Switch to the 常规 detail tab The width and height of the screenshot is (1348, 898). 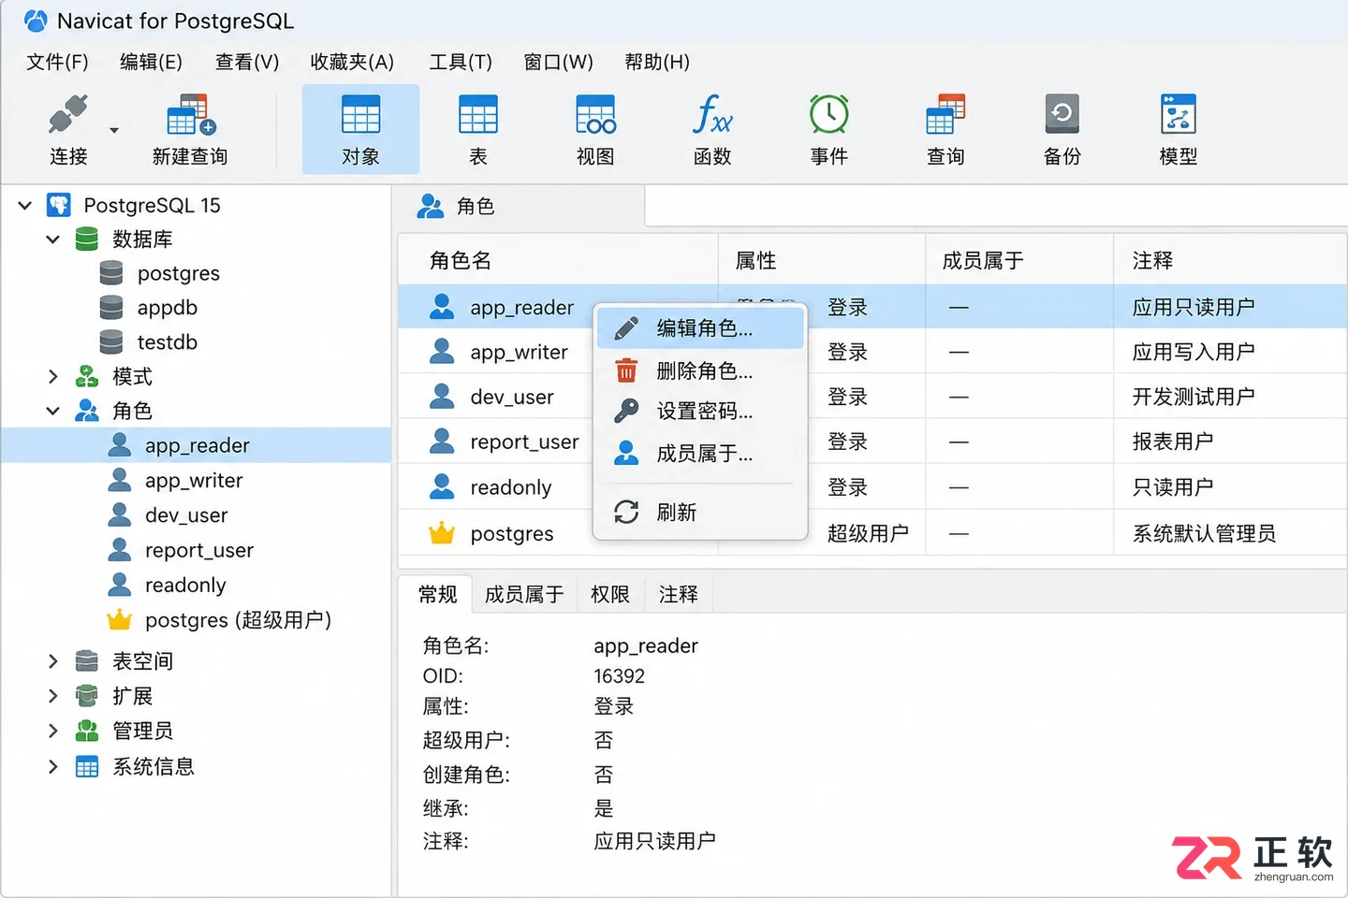pyautogui.click(x=437, y=595)
